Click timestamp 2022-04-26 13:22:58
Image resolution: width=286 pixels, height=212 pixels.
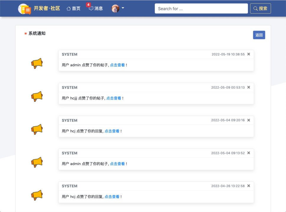pyautogui.click(x=228, y=186)
